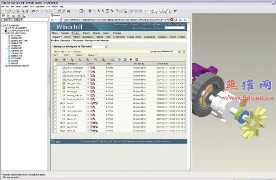Image resolution: width=276 pixels, height=180 pixels.
Task: Open the Show dropdown in model tree
Action: point(6,20)
